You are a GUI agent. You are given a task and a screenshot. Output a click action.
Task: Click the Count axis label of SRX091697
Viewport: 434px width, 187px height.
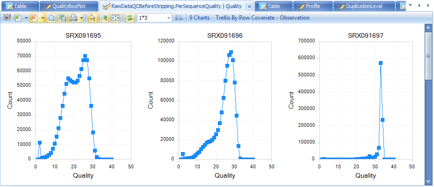point(291,100)
